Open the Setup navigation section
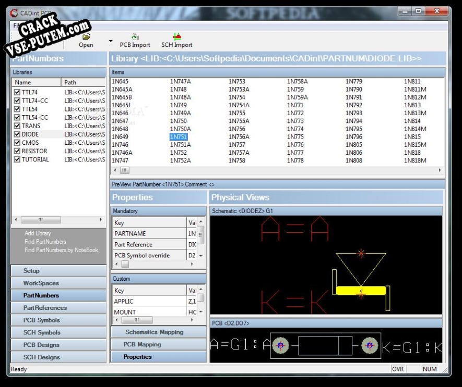This screenshot has height=387, width=462. point(58,270)
